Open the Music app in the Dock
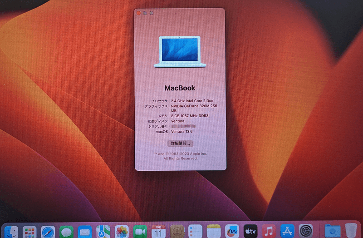The width and height of the screenshot is (363, 238). [x=269, y=232]
